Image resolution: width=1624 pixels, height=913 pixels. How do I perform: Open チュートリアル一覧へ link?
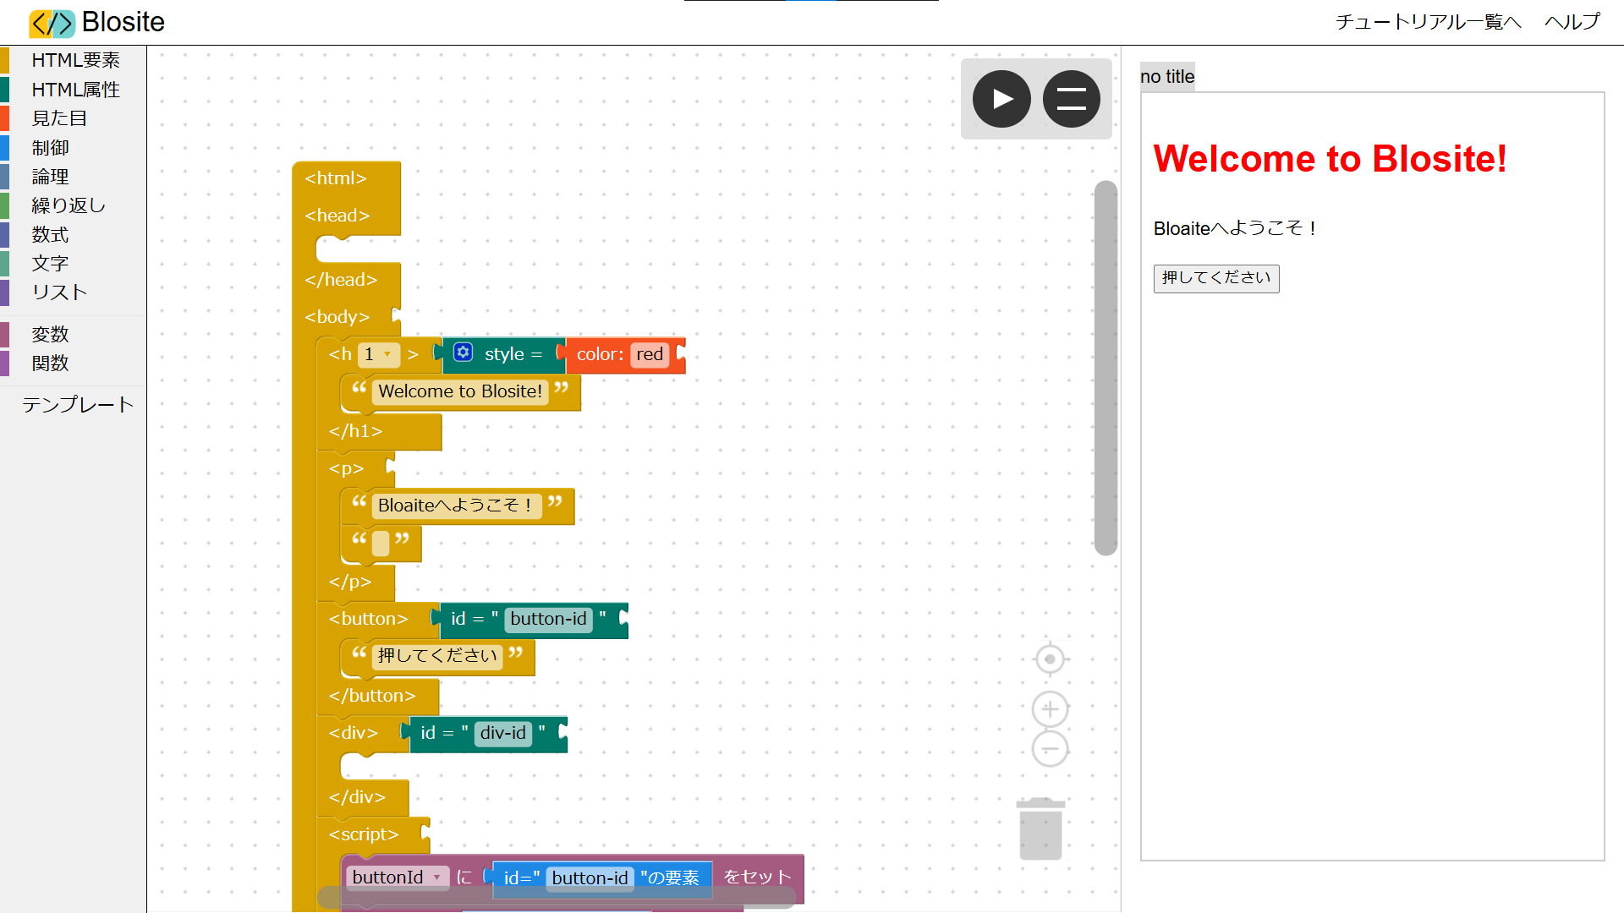1428,22
